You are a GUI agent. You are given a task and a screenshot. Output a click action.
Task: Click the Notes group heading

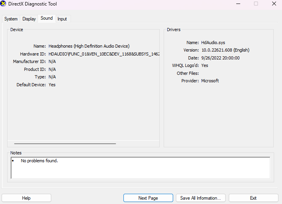[x=16, y=153]
